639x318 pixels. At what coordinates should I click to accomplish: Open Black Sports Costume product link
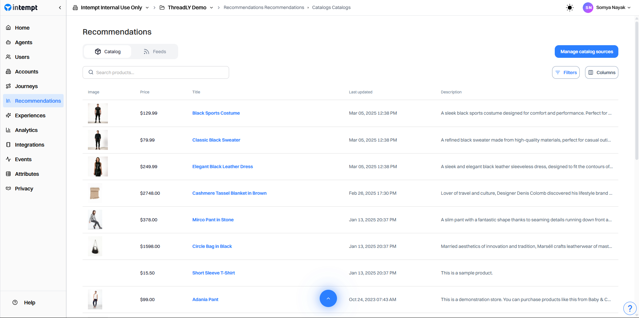pyautogui.click(x=216, y=113)
